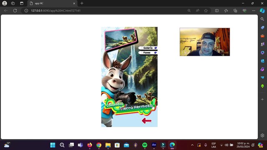Open the Windows Start menu
The image size is (267, 150).
(53, 145)
